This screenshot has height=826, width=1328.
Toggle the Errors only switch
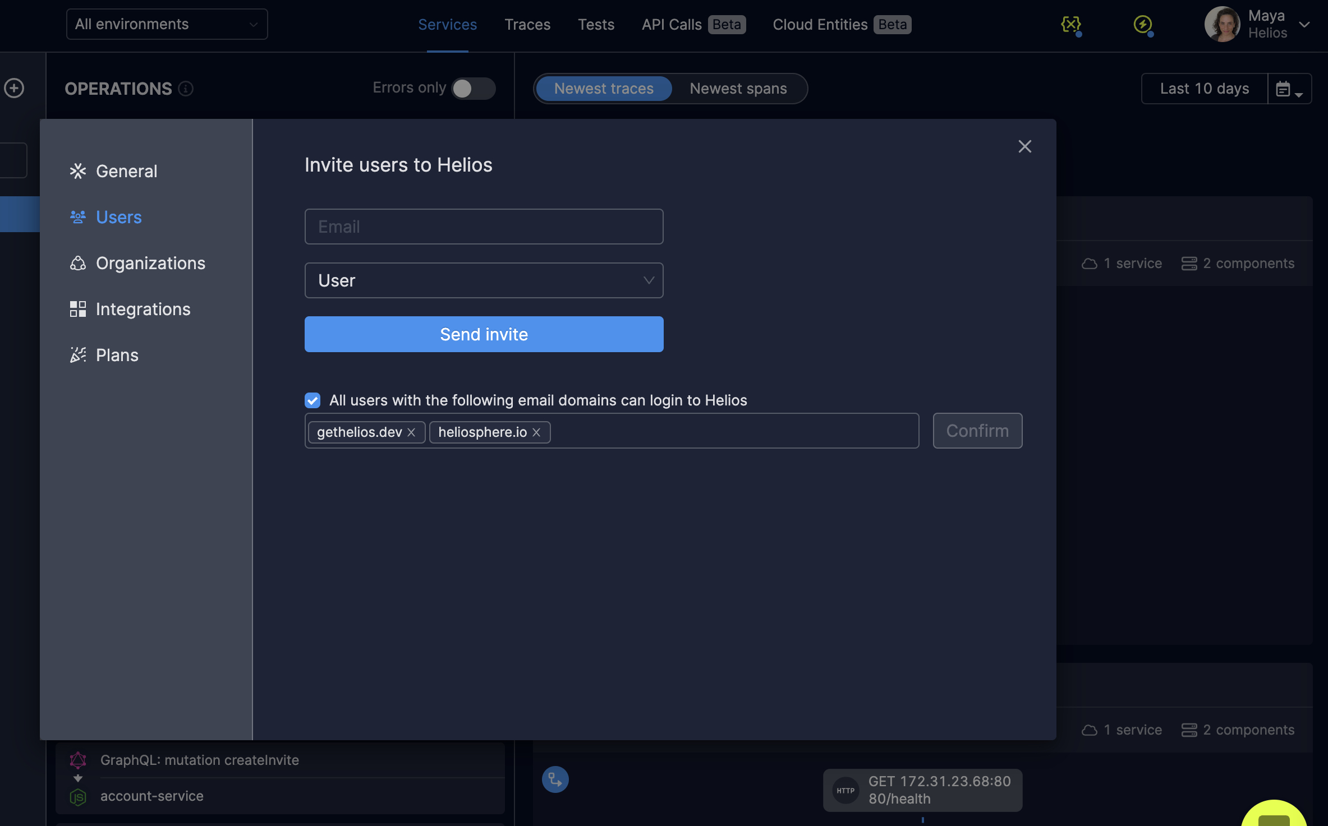click(473, 88)
